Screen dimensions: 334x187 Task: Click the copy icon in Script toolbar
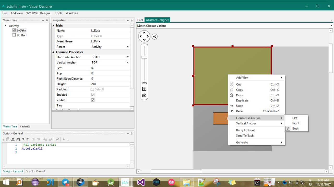(7, 139)
